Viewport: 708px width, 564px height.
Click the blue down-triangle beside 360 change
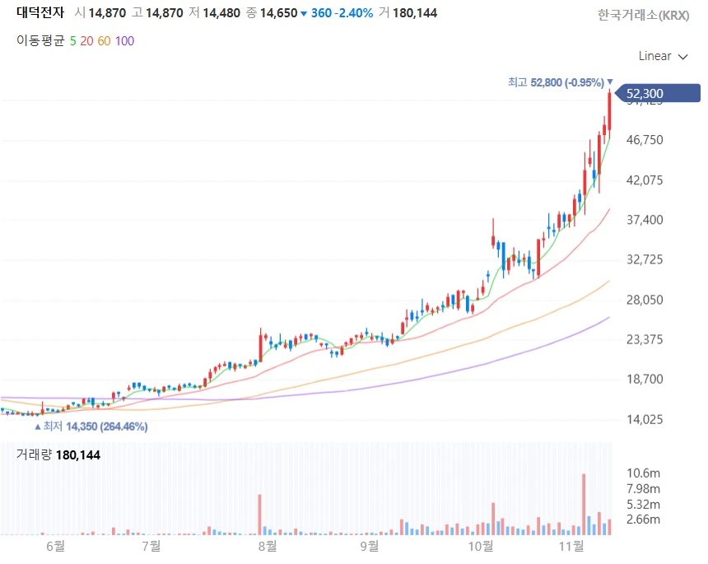point(304,13)
